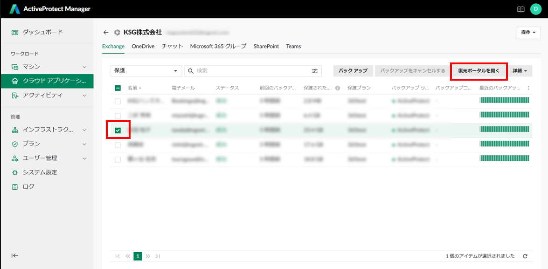
Task: Expand the アクティビティ sidebar chevron
Action: tap(84, 96)
